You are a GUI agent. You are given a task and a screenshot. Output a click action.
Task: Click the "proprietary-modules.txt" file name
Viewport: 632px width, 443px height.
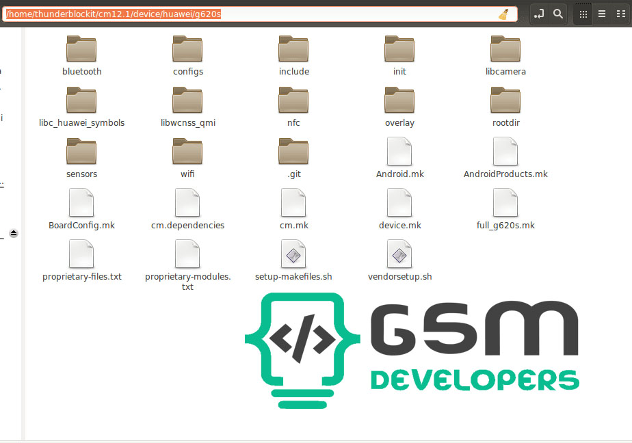pos(188,282)
